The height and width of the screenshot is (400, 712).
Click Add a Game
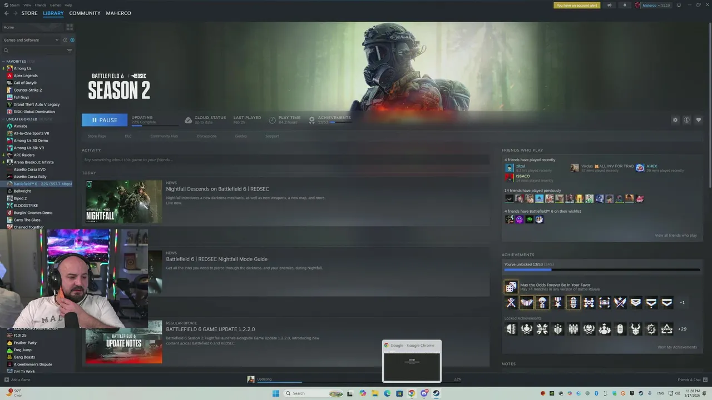(17, 380)
